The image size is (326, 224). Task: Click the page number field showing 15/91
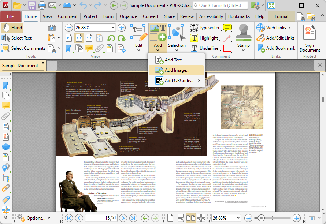coord(101,218)
